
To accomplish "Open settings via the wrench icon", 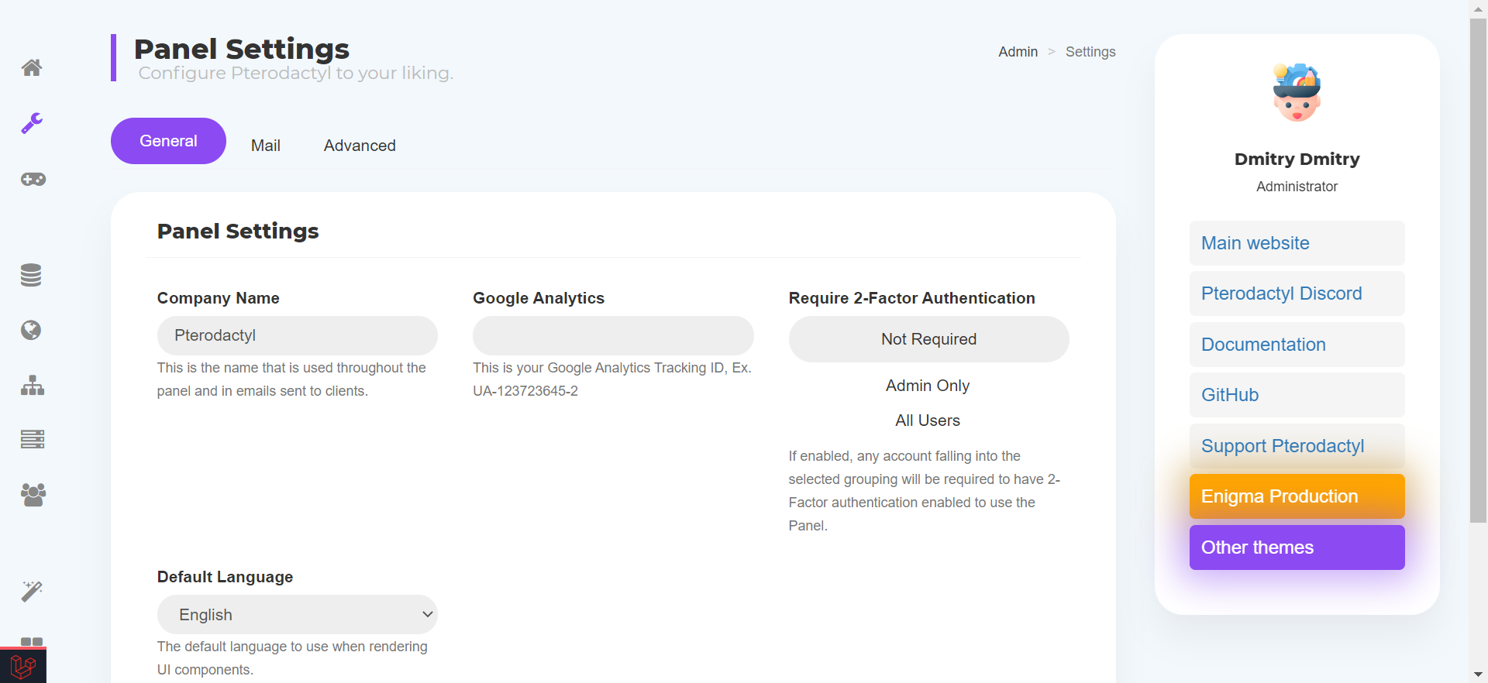I will [32, 123].
